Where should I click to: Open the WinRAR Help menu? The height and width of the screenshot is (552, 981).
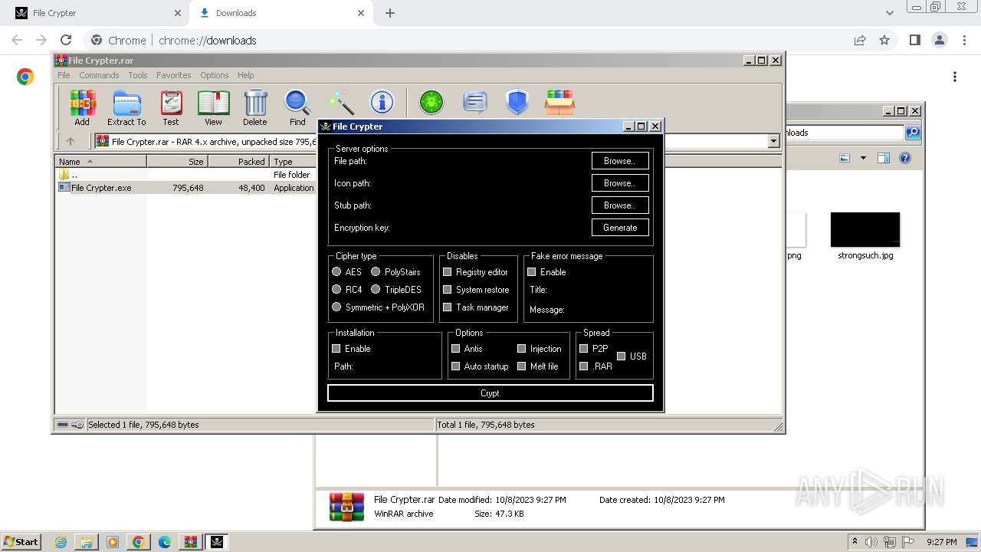245,75
